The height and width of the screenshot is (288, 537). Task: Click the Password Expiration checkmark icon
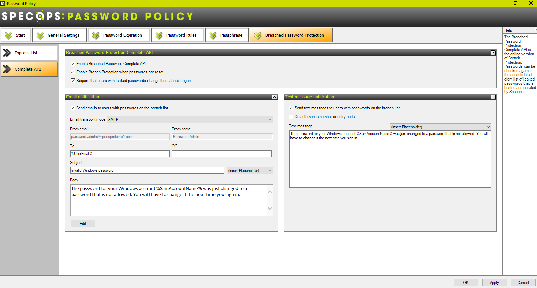pyautogui.click(x=96, y=35)
